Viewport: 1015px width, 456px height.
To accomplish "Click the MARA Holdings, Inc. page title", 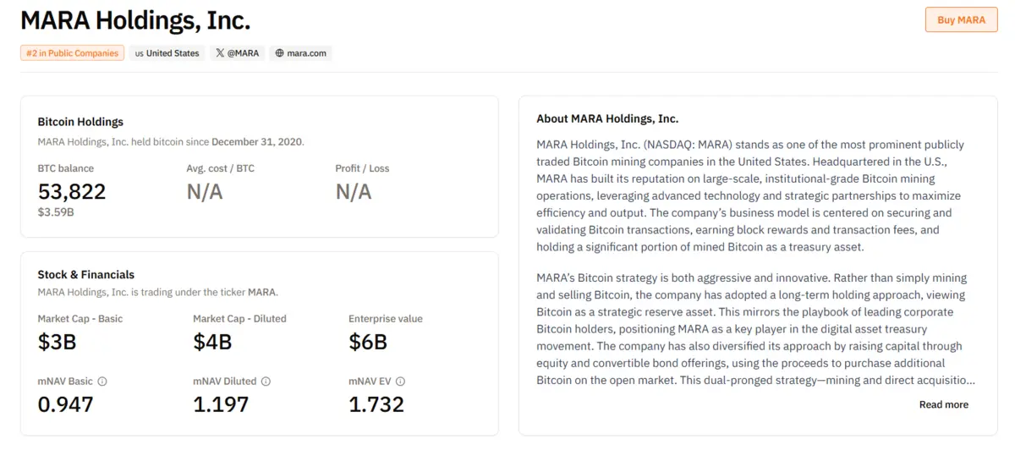I will [135, 20].
